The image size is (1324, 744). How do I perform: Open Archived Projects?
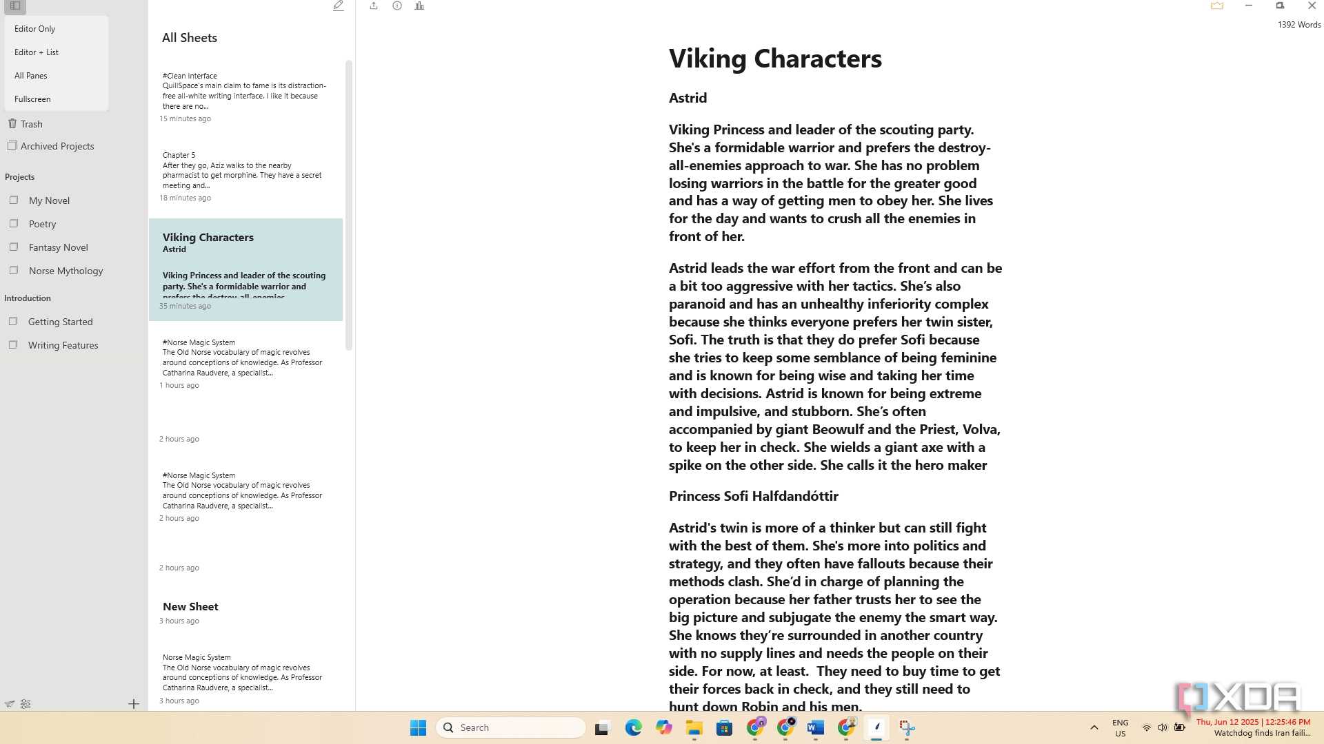tap(50, 146)
